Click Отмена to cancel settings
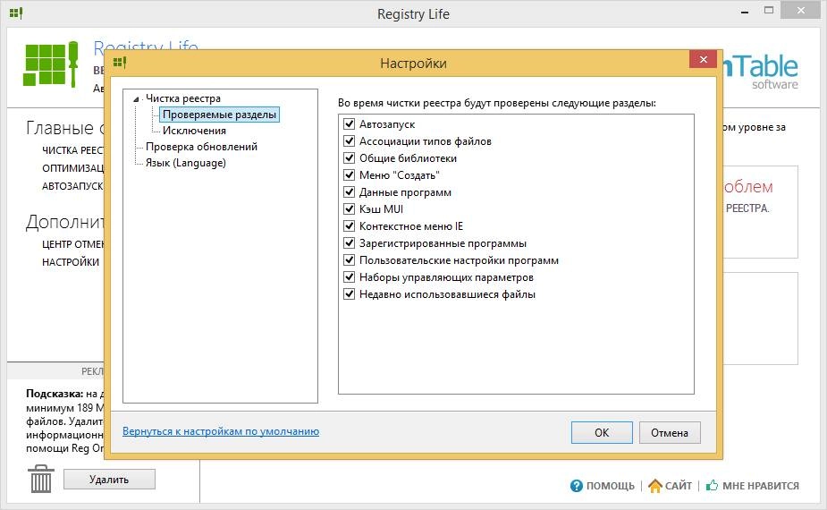827x510 pixels. click(x=670, y=433)
